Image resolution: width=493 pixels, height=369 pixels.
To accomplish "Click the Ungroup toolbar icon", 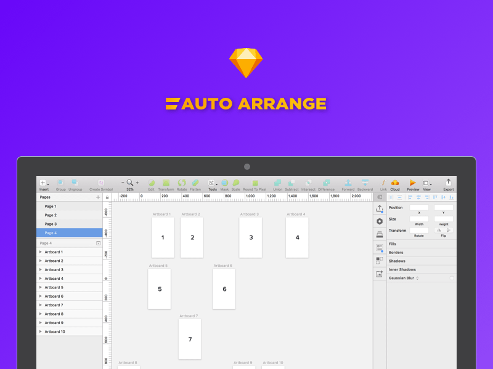I will click(x=75, y=183).
